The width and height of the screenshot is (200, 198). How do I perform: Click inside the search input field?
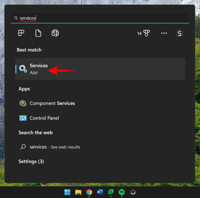coord(75,18)
